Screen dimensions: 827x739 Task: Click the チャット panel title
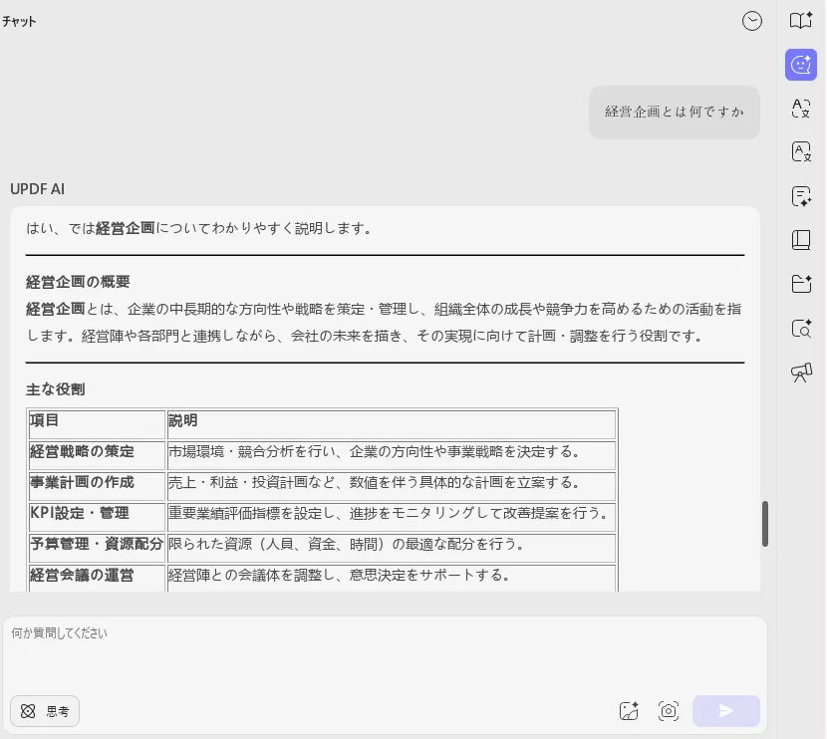click(x=19, y=21)
